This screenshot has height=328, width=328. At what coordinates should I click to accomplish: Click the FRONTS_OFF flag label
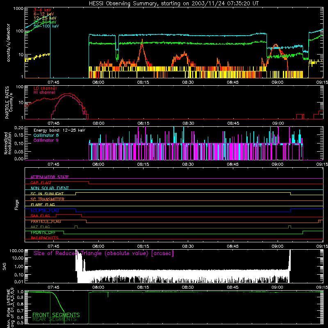click(43, 232)
